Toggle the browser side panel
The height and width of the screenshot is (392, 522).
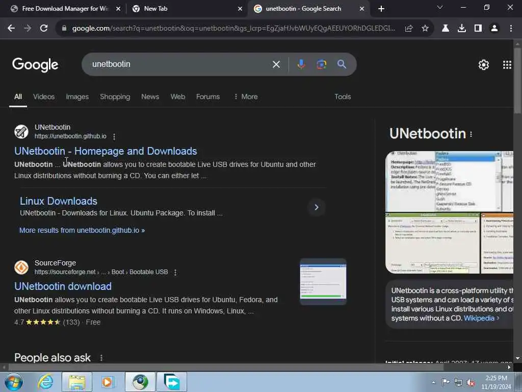[478, 29]
